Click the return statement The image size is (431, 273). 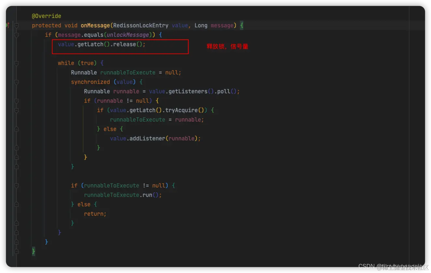95,214
